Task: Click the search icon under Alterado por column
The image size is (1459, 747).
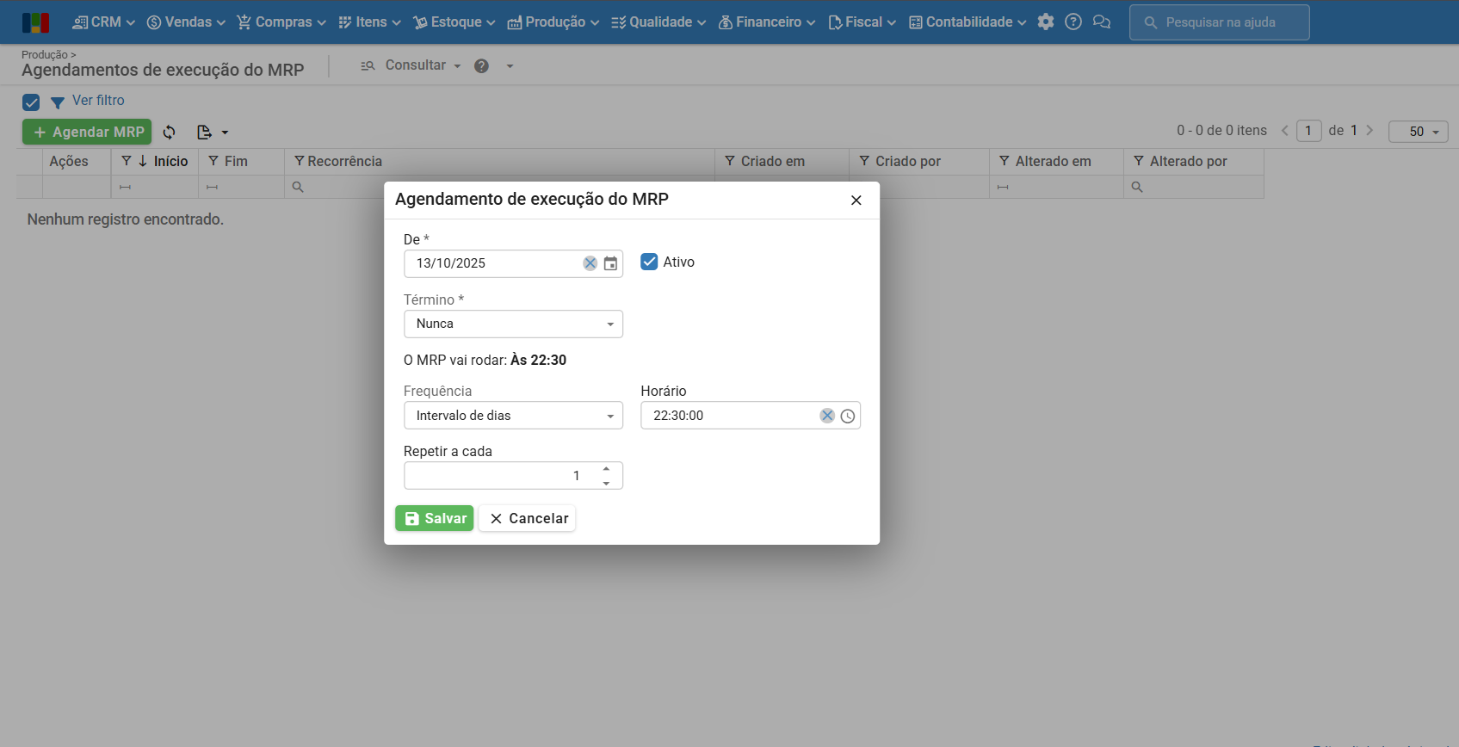Action: [1137, 187]
